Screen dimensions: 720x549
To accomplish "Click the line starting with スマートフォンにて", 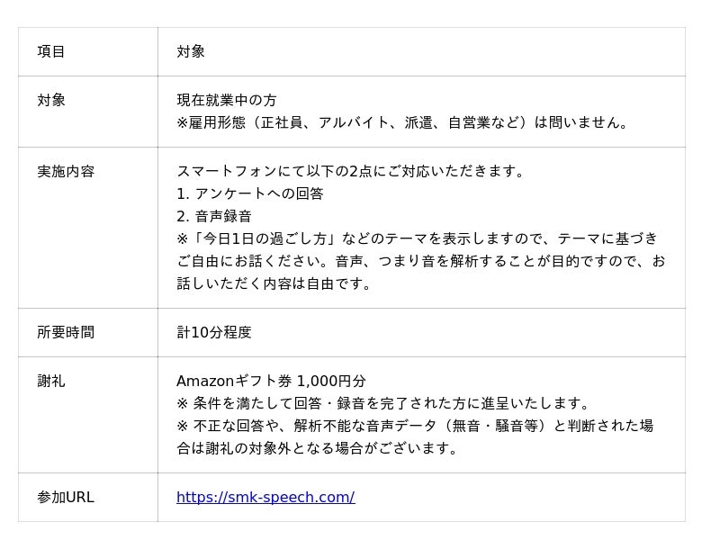I will [350, 171].
